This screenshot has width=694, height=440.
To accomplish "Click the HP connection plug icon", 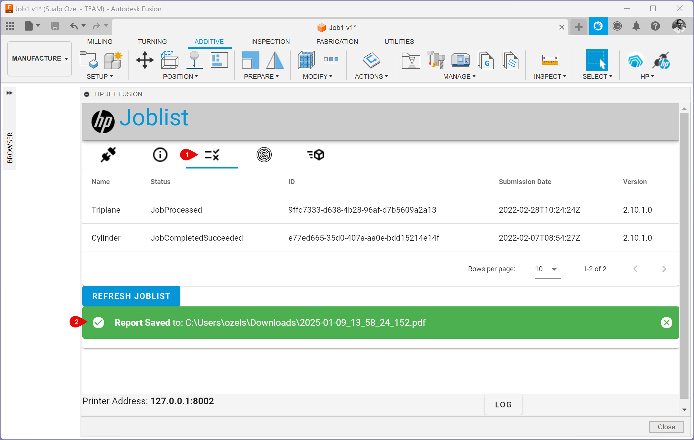I will [x=108, y=155].
